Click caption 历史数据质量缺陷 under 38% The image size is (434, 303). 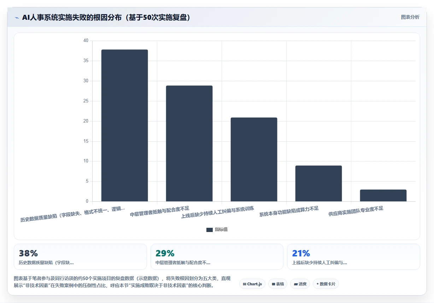[x=46, y=263]
